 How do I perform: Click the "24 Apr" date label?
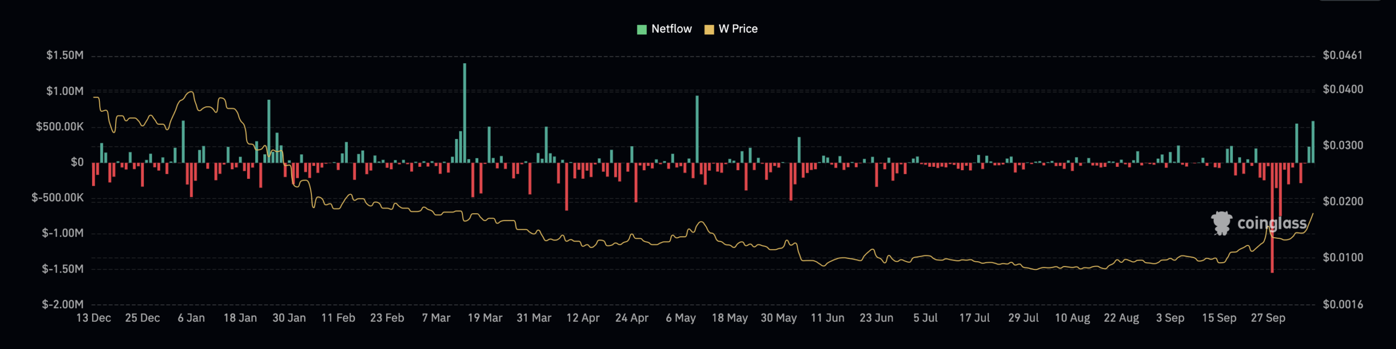click(x=632, y=318)
